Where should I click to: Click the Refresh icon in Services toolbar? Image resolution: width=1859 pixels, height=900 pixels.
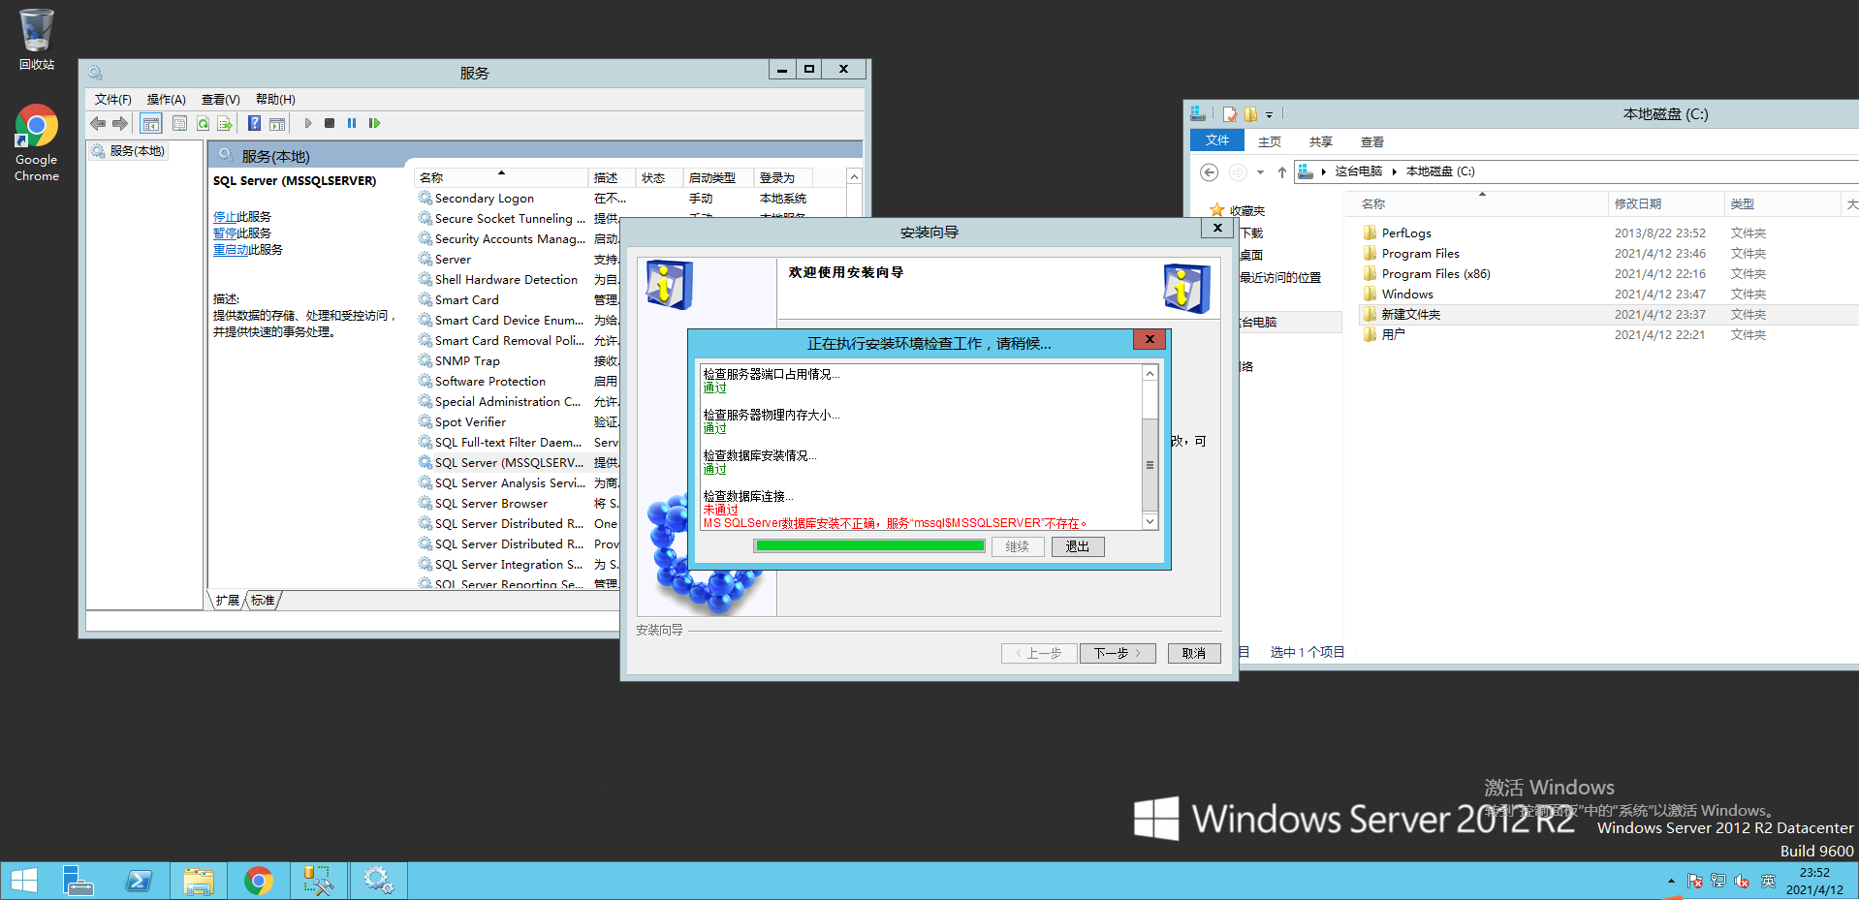point(203,124)
